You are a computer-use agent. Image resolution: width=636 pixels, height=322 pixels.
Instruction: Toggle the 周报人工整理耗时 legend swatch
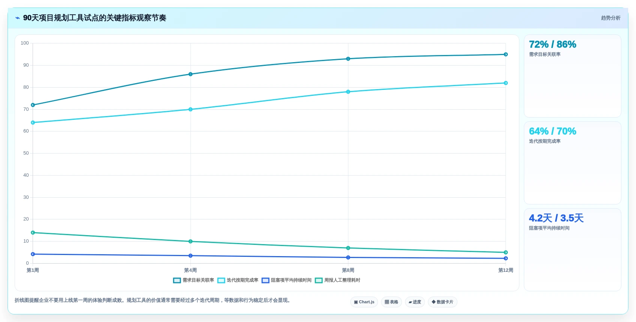[319, 280]
